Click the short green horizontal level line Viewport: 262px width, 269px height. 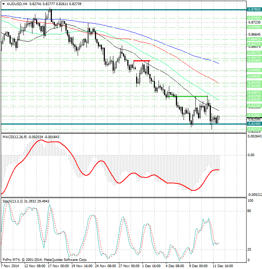point(191,96)
